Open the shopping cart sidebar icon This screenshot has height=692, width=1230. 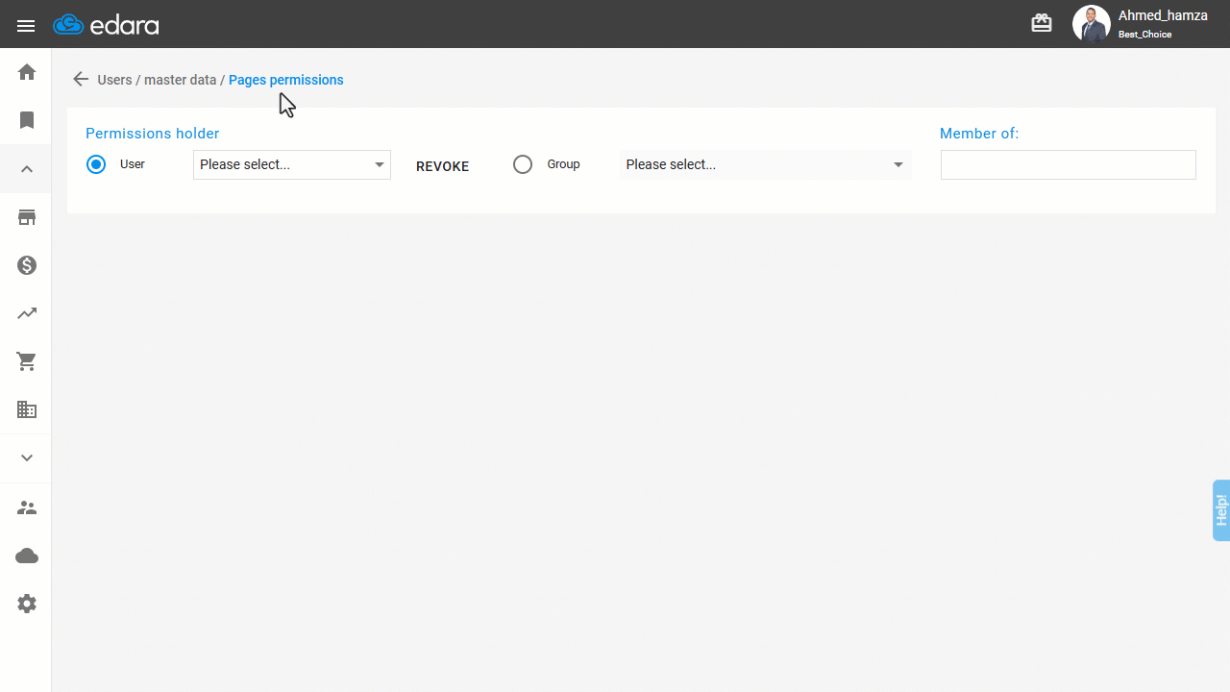click(27, 361)
